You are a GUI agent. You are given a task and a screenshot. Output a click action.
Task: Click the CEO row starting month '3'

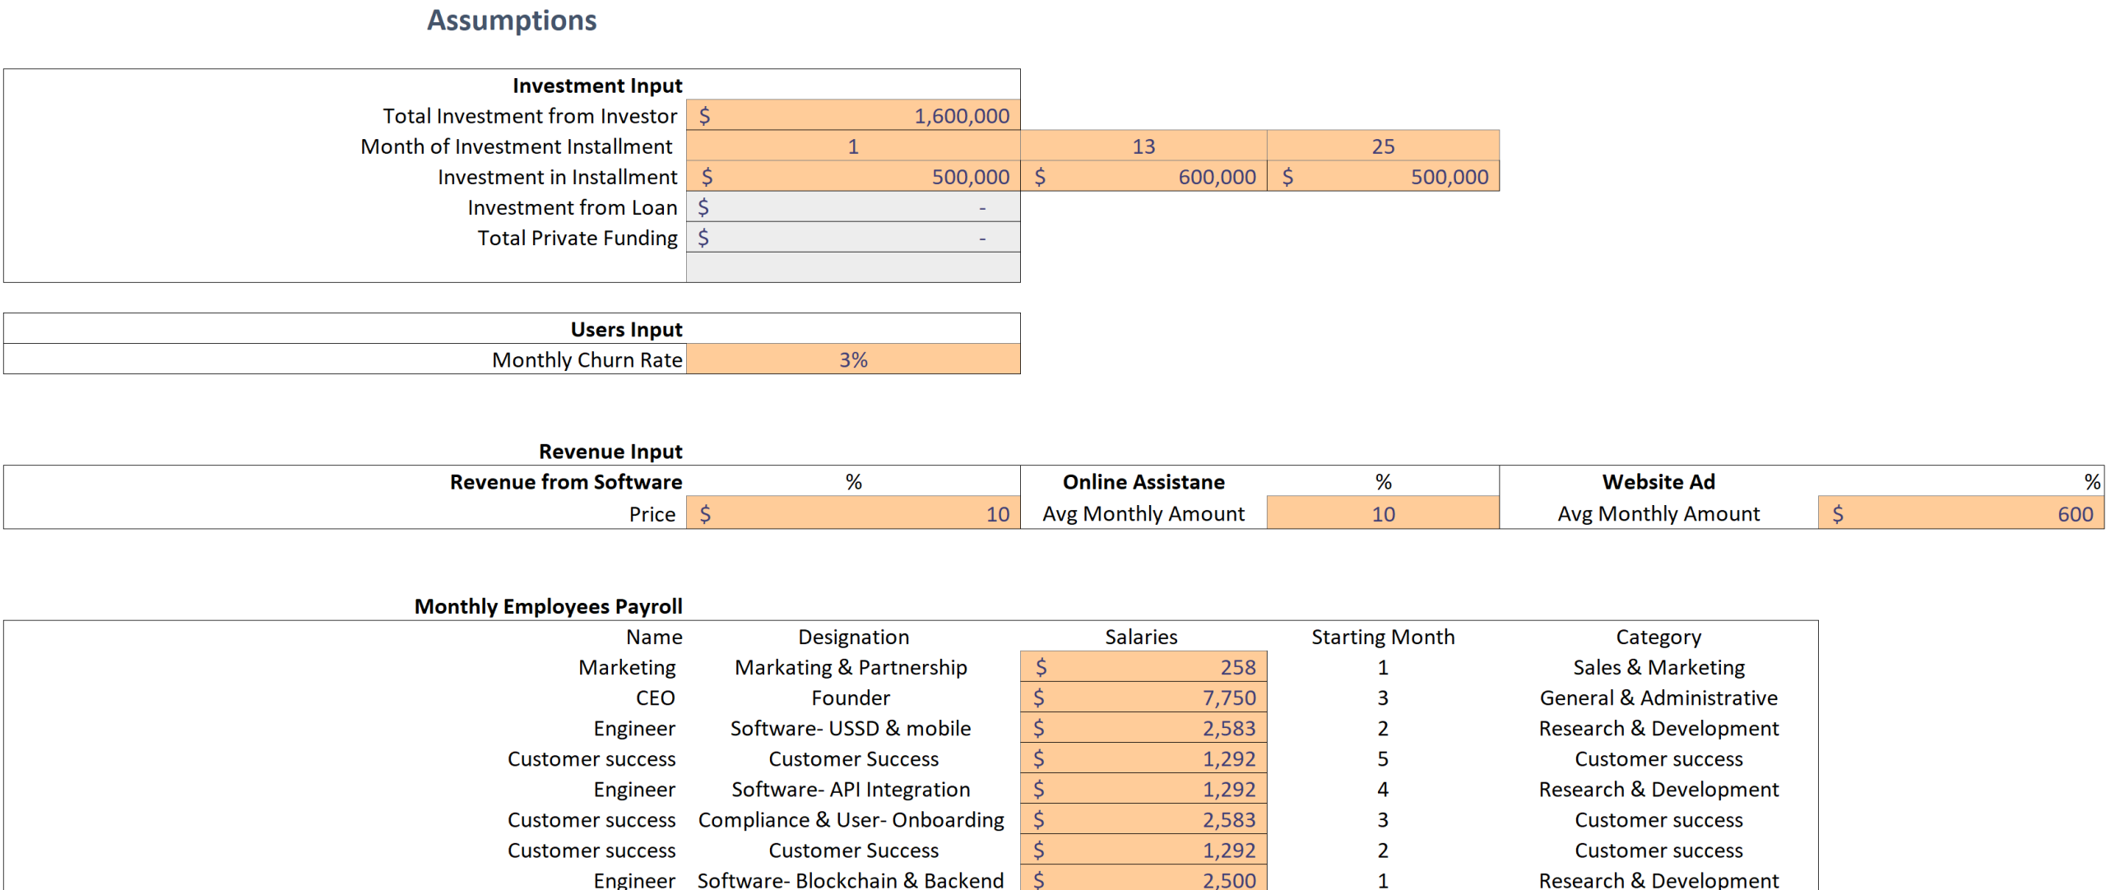1383,698
